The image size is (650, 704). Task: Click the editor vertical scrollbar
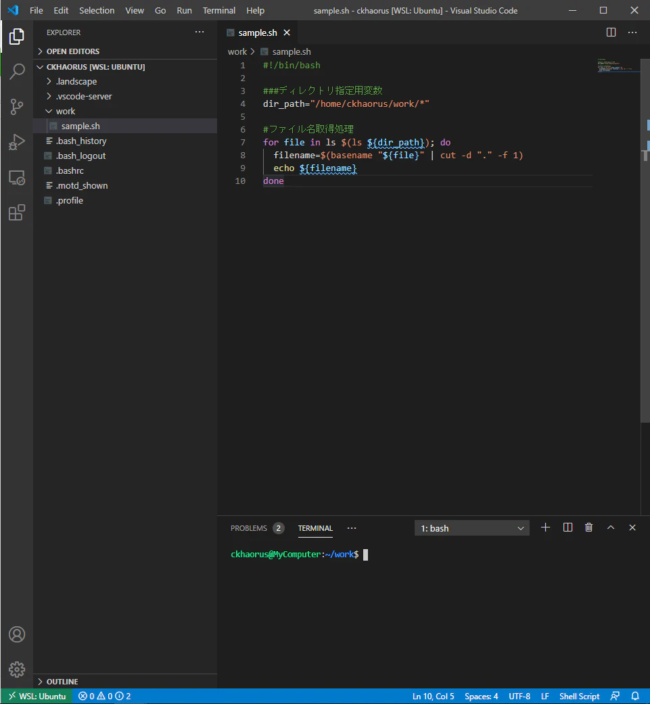(x=645, y=241)
